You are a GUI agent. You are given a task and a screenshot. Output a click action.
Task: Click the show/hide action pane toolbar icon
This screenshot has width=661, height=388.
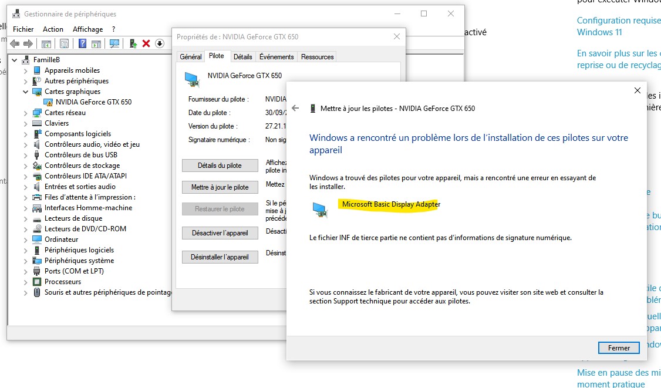point(96,43)
